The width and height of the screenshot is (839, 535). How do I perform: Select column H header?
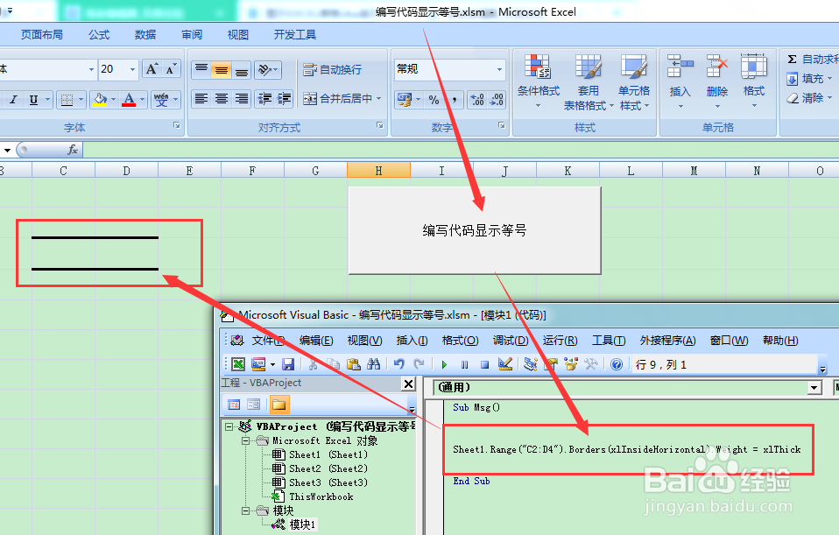pos(378,171)
